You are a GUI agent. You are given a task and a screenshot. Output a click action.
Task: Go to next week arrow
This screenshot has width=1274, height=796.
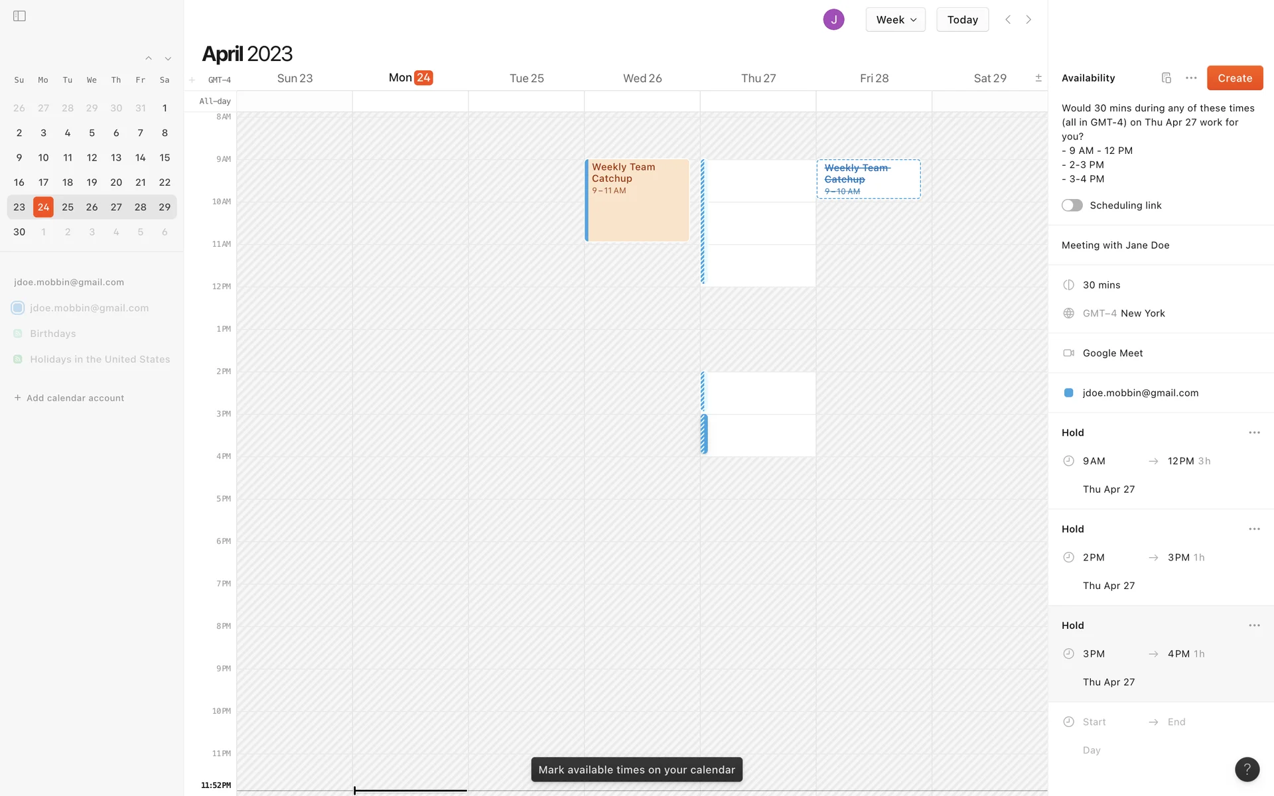pyautogui.click(x=1028, y=20)
